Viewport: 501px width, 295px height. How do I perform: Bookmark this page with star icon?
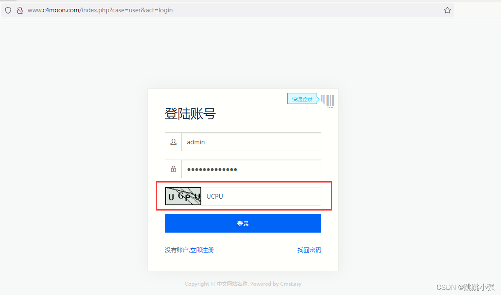pos(447,10)
